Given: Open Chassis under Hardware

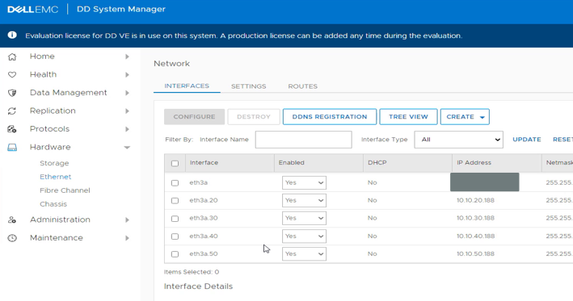Looking at the screenshot, I should pos(53,204).
